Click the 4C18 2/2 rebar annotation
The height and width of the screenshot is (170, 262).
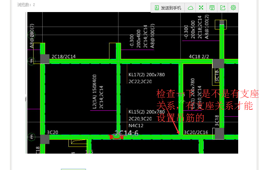pyautogui.click(x=199, y=57)
